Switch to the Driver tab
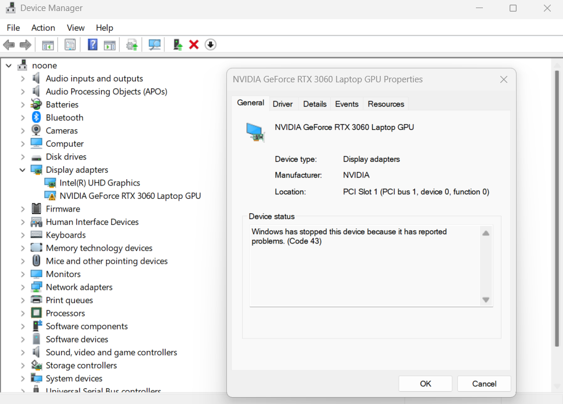Viewport: 563px width, 404px height. pos(283,104)
